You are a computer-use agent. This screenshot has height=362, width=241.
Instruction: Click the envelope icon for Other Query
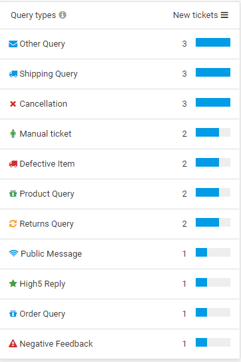(x=13, y=44)
